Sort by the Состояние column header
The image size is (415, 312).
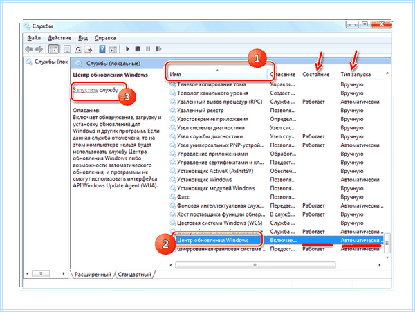coord(316,74)
